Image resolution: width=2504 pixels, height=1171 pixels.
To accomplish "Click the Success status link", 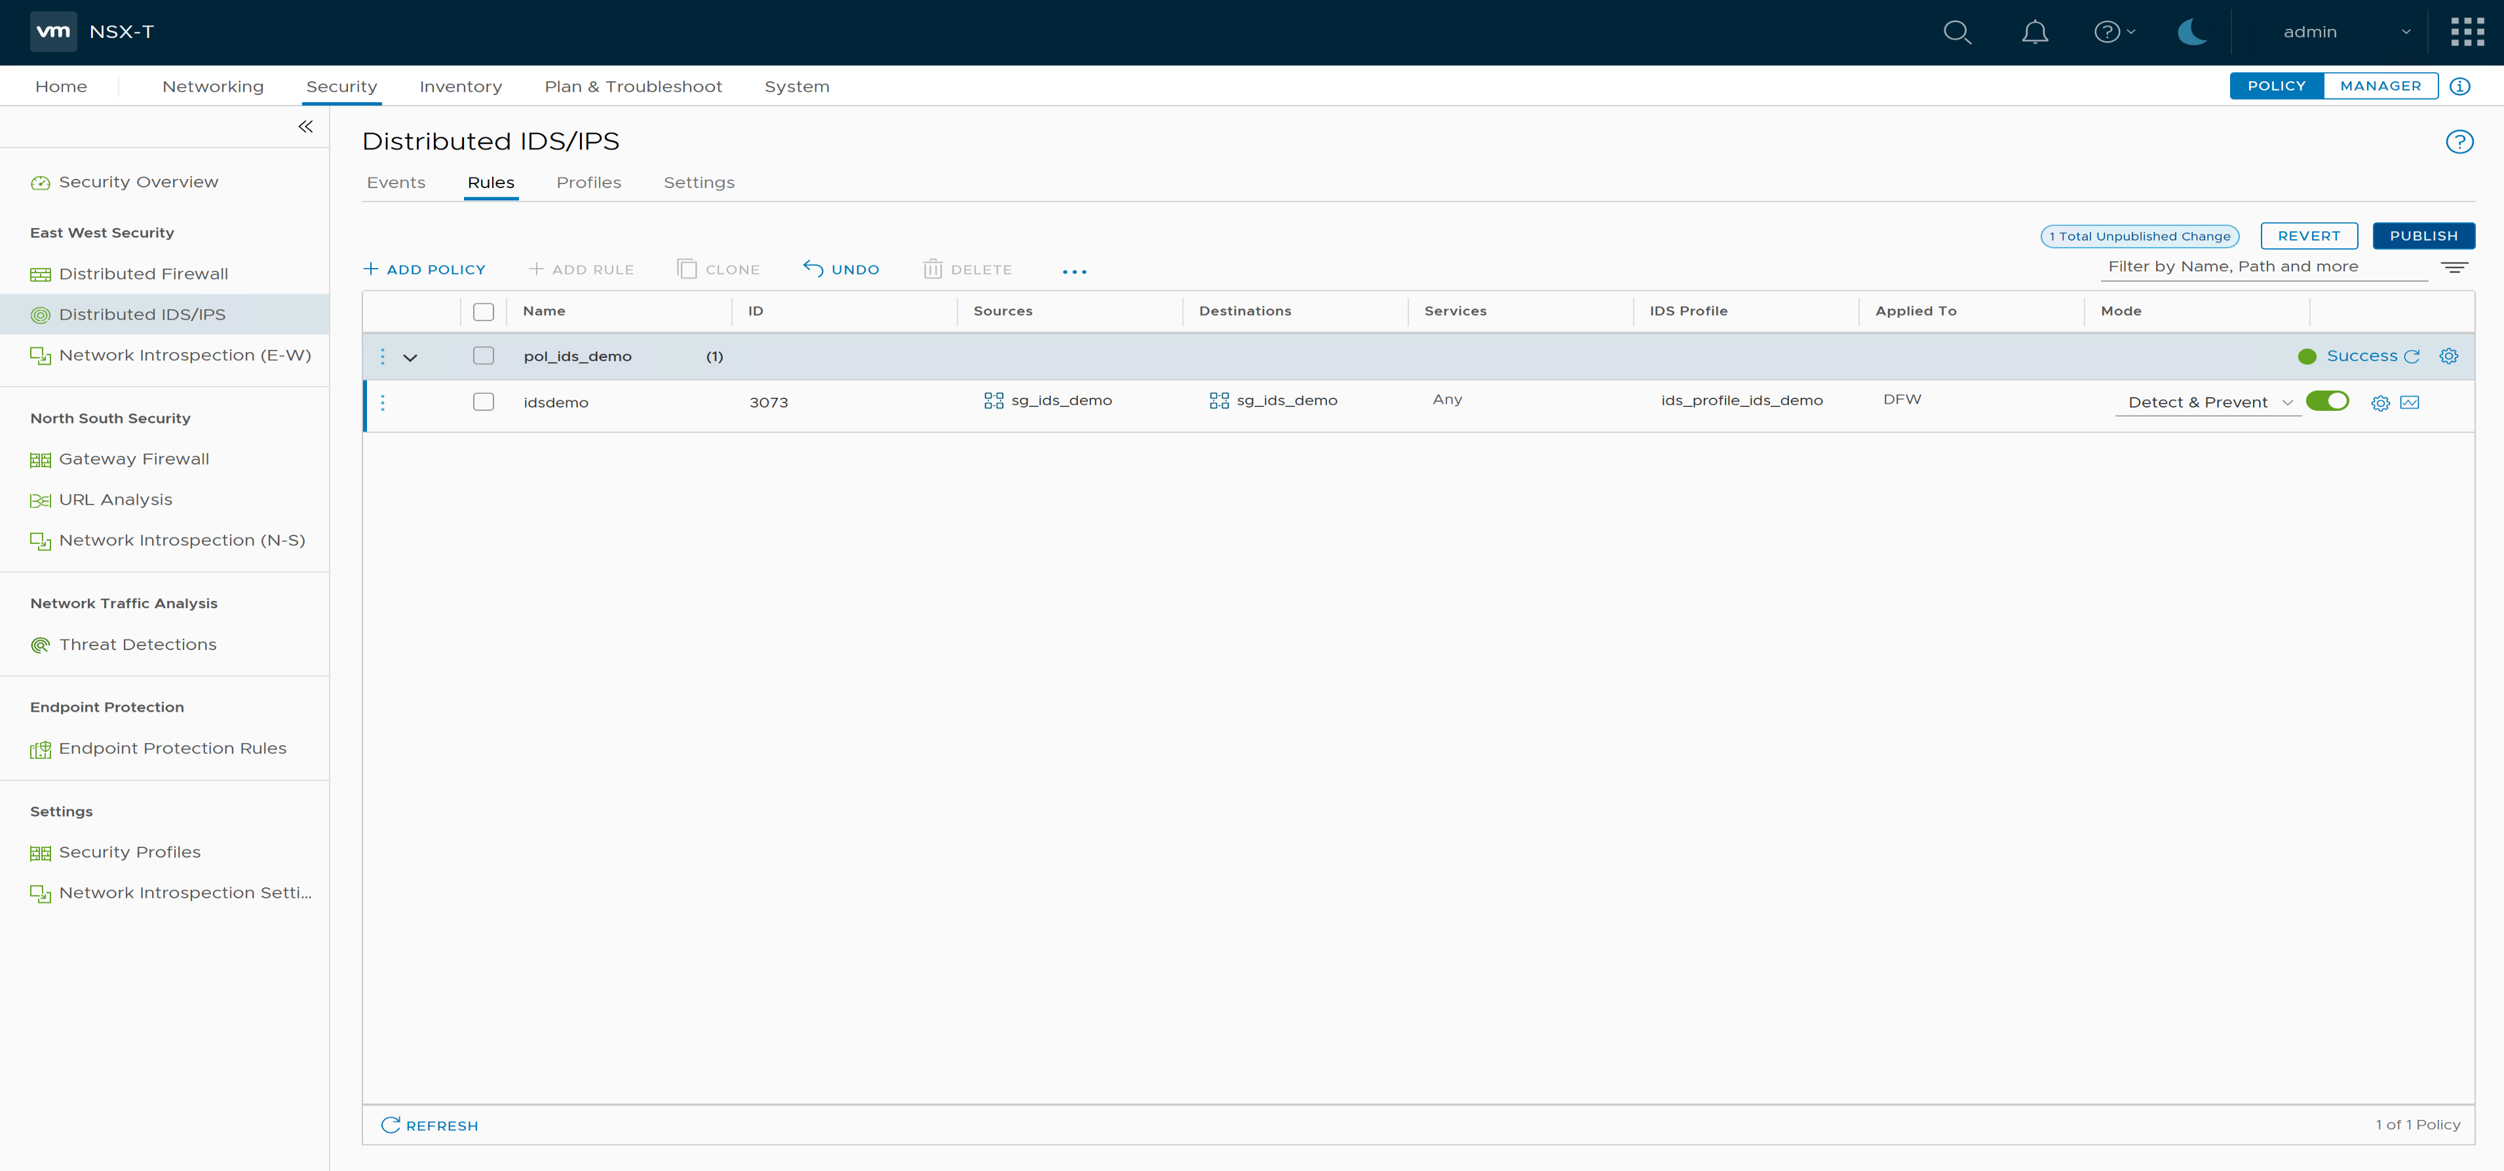I will [2362, 356].
